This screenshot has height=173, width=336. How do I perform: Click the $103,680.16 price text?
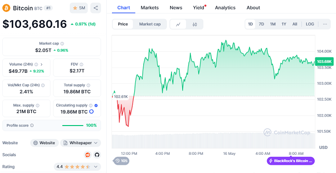point(35,24)
